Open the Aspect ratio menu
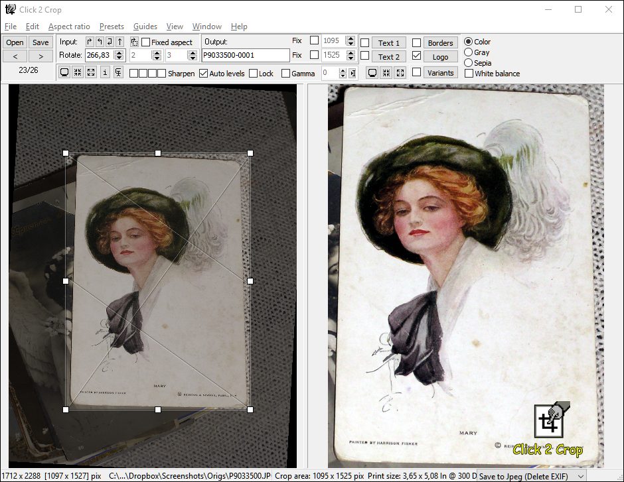 (x=69, y=27)
